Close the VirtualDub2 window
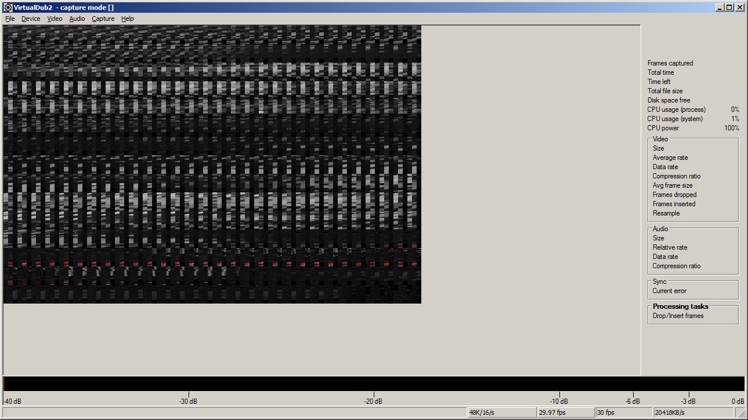The width and height of the screenshot is (748, 420). (739, 8)
